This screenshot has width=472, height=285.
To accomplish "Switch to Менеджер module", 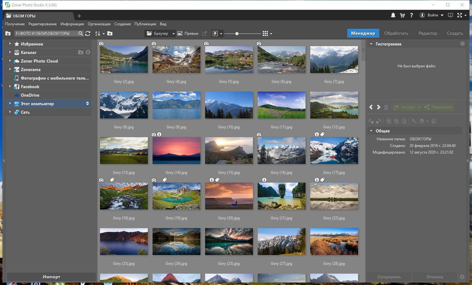I will tap(363, 33).
